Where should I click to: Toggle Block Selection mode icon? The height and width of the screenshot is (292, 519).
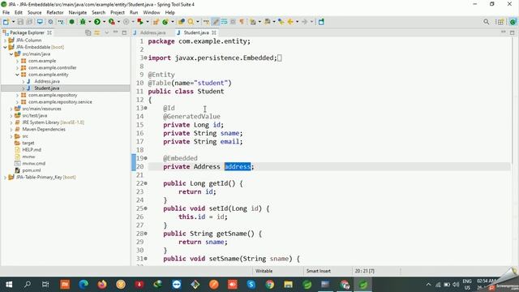233,22
